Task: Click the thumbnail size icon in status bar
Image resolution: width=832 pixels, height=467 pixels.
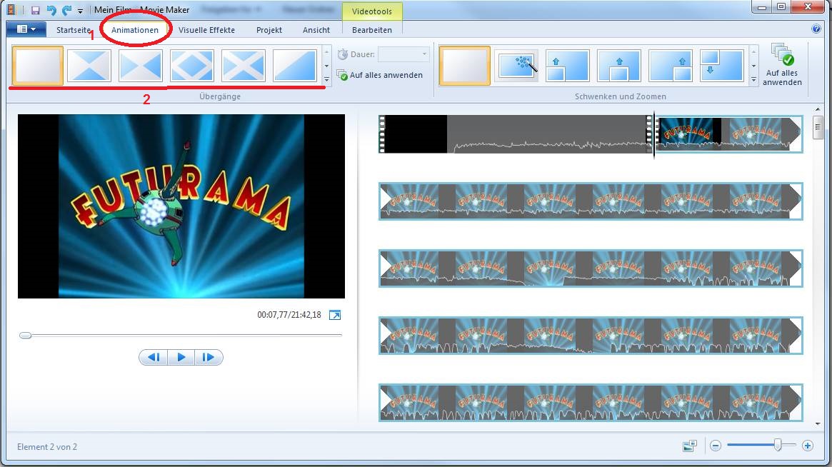Action: (x=689, y=446)
